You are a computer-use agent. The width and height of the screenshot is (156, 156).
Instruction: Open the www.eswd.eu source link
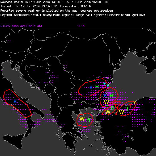click(x=103, y=10)
